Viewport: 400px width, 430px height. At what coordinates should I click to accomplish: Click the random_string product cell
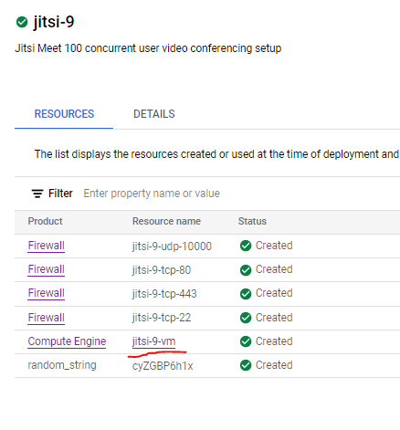[62, 365]
